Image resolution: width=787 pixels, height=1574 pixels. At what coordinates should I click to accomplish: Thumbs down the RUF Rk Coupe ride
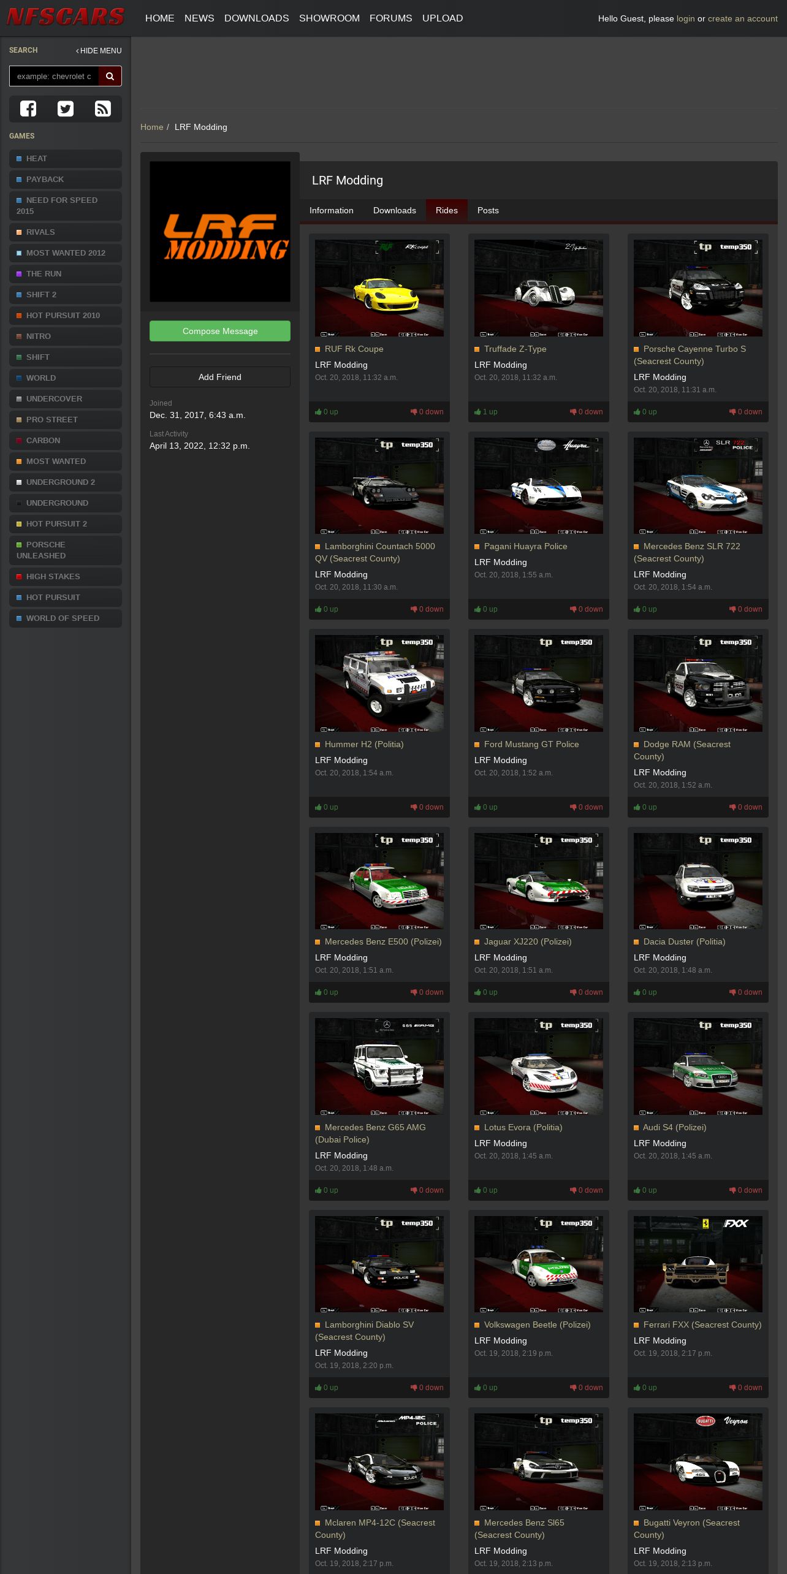[427, 412]
